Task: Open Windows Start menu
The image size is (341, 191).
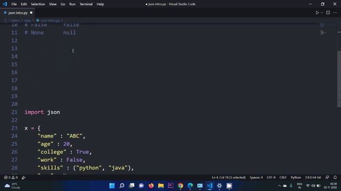Action: [x=112, y=186]
